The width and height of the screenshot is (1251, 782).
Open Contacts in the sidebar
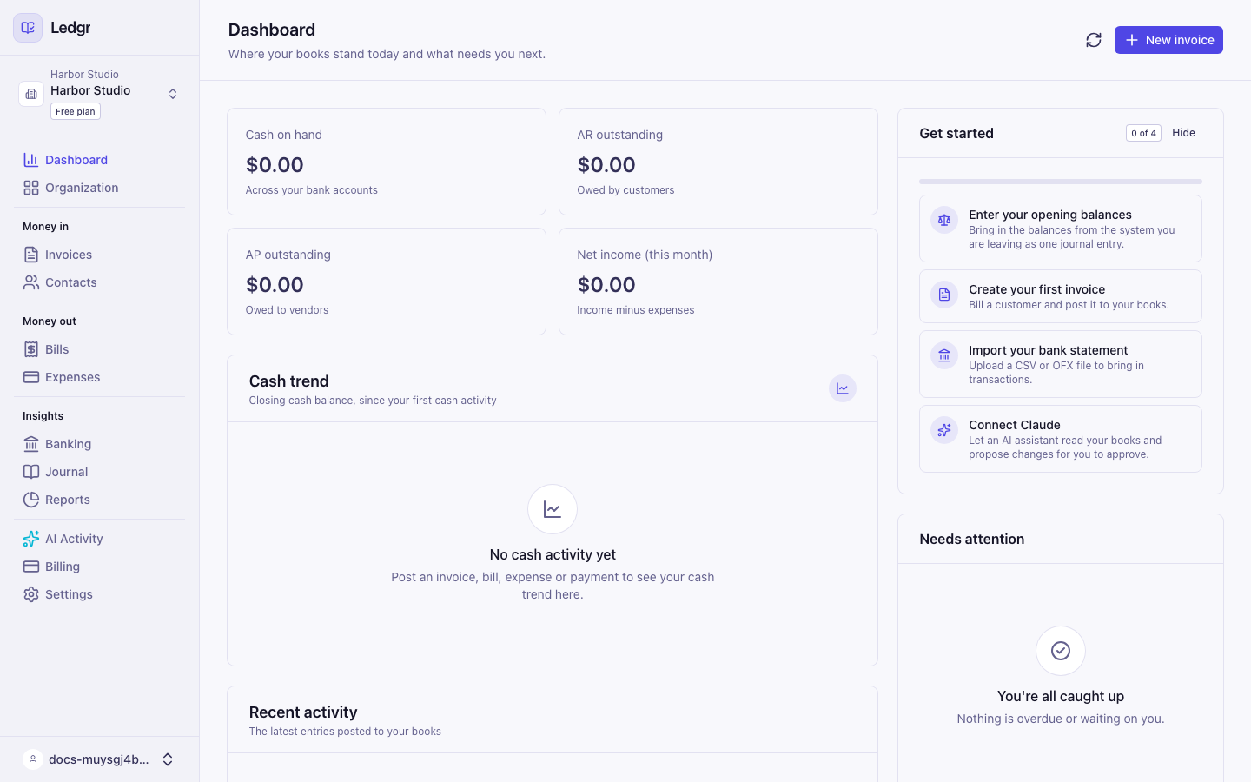99,282
